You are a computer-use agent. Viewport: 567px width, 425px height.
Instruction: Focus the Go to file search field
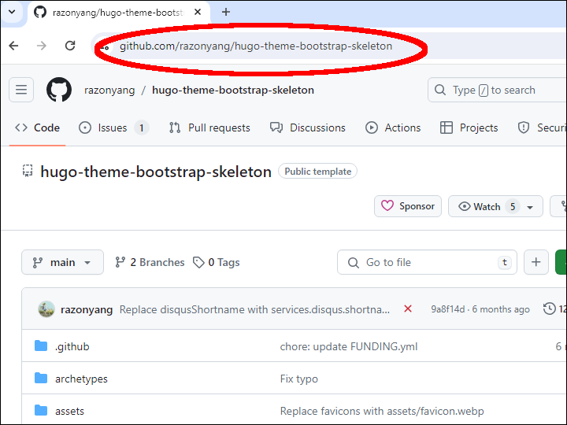[x=427, y=262]
